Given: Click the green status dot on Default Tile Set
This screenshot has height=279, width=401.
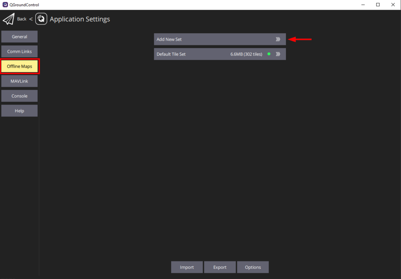Looking at the screenshot, I should (269, 54).
